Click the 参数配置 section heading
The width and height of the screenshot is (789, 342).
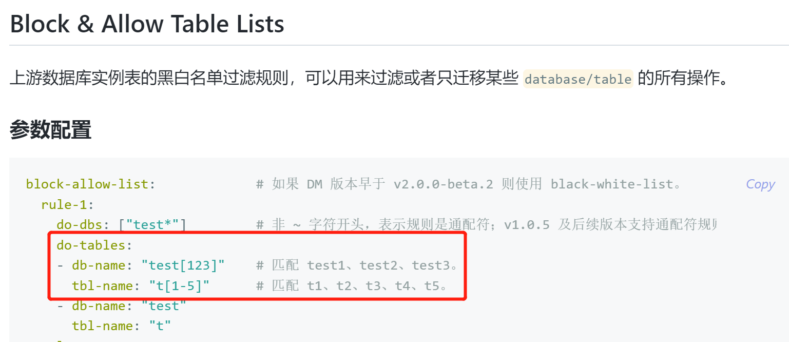[50, 130]
